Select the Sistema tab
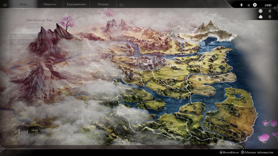Screen dimensions: 278x156 coord(103,4)
